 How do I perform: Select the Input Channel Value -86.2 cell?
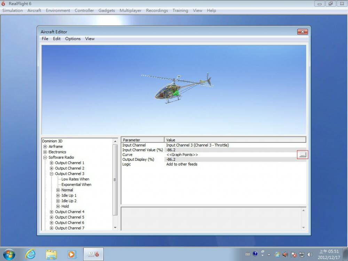click(235, 150)
